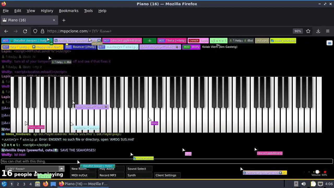
Task: Click the [discord.gg/k44Eqha] bot name tag
Action: click(x=122, y=40)
